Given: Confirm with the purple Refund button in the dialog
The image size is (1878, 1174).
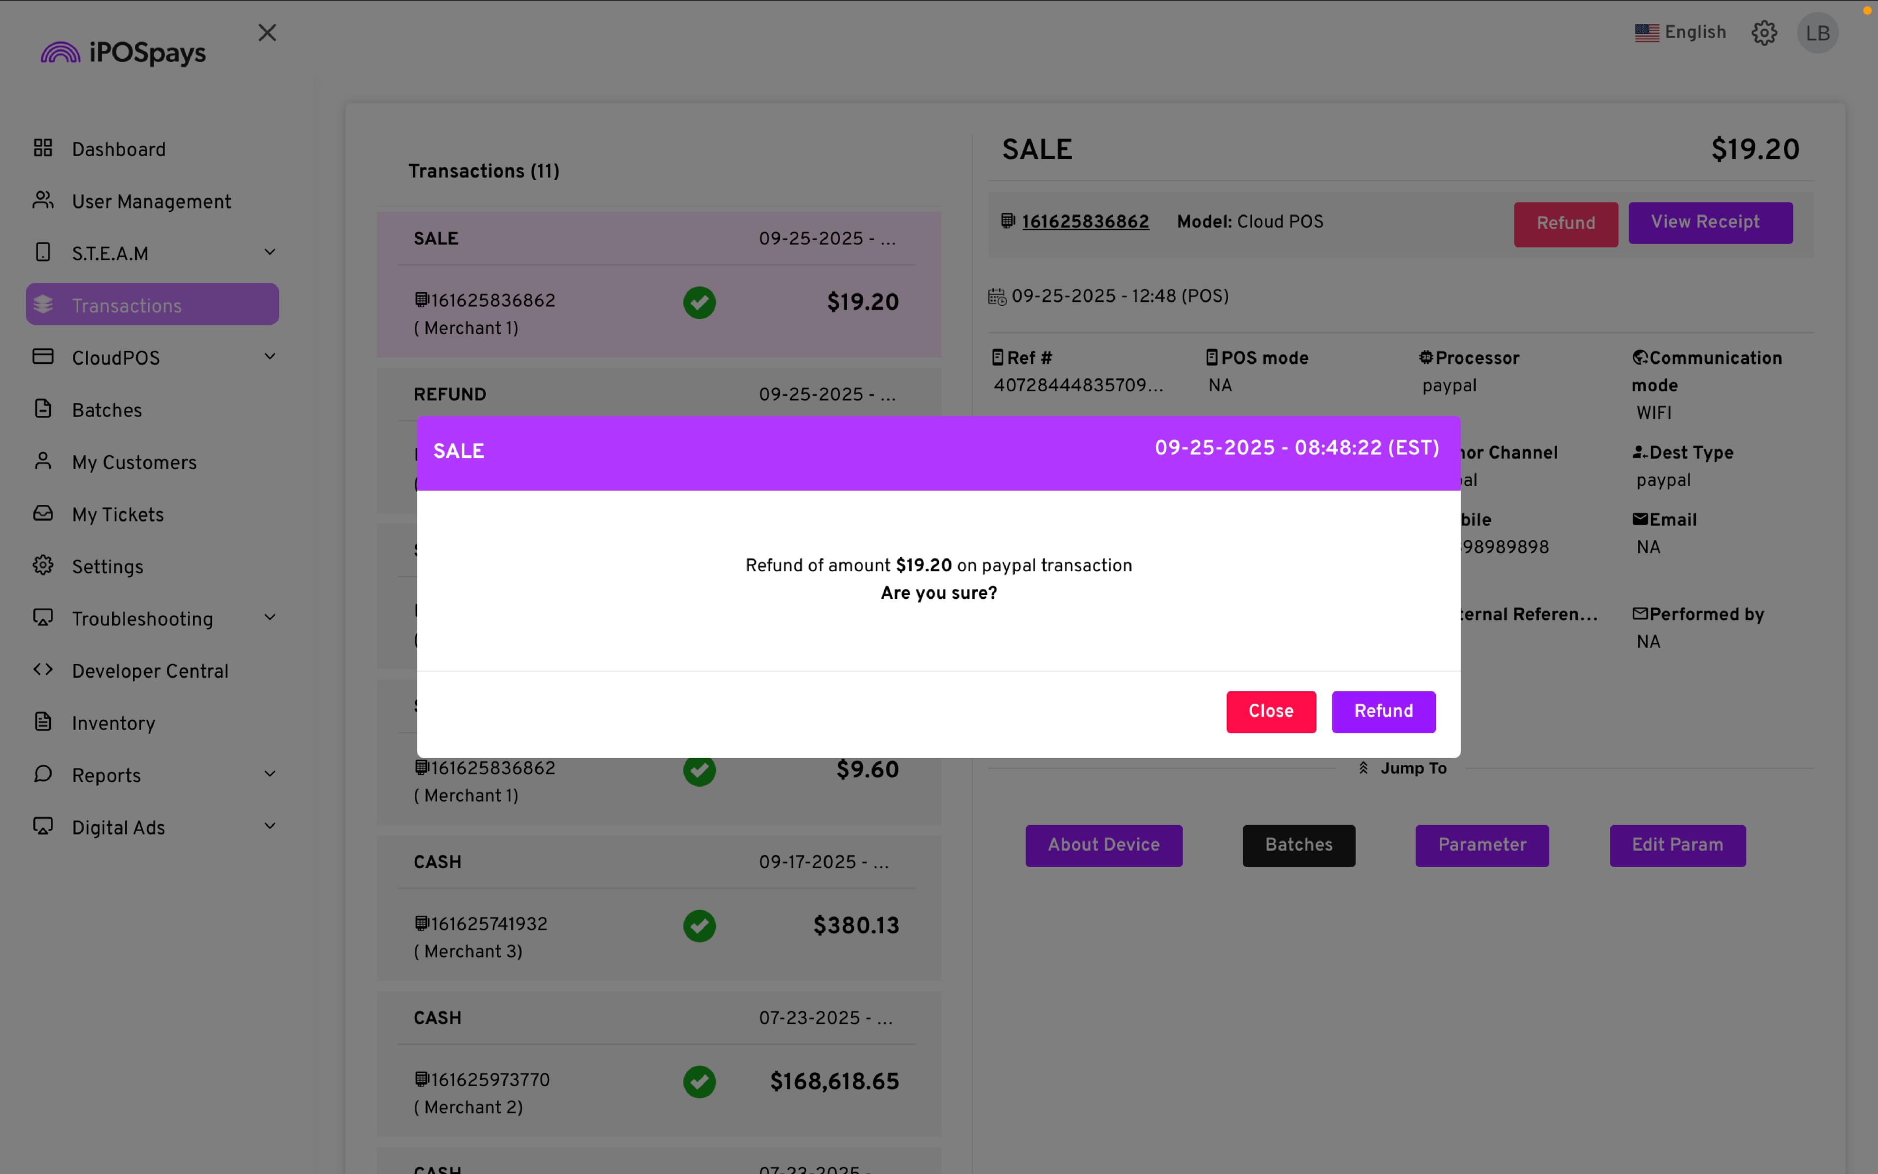Looking at the screenshot, I should click(x=1383, y=711).
